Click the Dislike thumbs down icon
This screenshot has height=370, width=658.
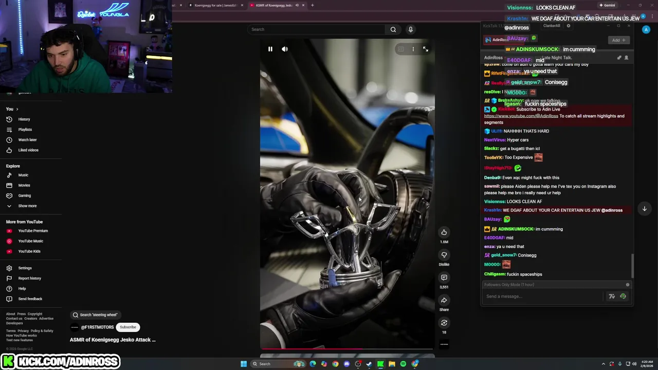click(x=444, y=255)
